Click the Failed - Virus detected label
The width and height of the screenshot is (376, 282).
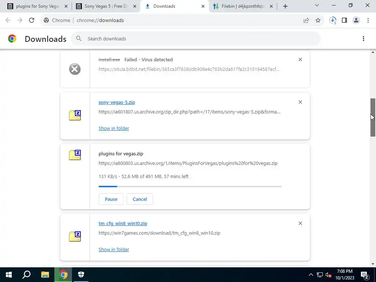tap(148, 59)
